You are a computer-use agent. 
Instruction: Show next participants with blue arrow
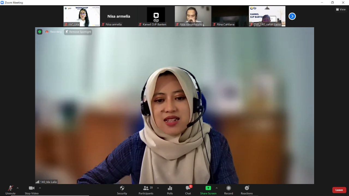click(x=292, y=16)
